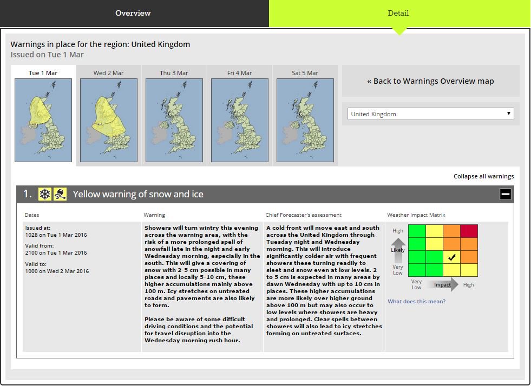Open the Wed 2 Mar warning map thumbnail
Viewport: 531px width, 386px height.
pyautogui.click(x=109, y=121)
